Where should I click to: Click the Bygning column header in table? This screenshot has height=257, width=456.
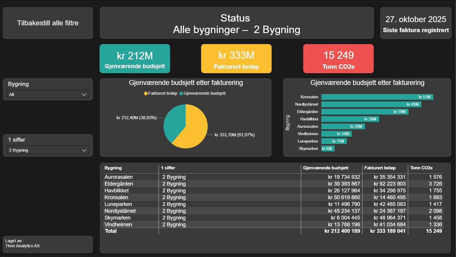(113, 168)
